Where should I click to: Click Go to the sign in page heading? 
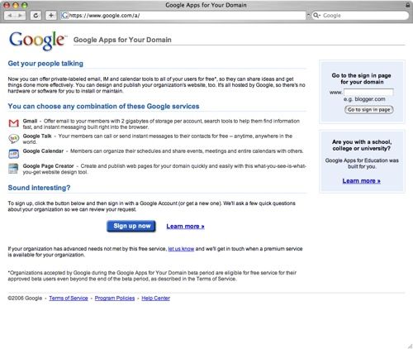(362, 79)
